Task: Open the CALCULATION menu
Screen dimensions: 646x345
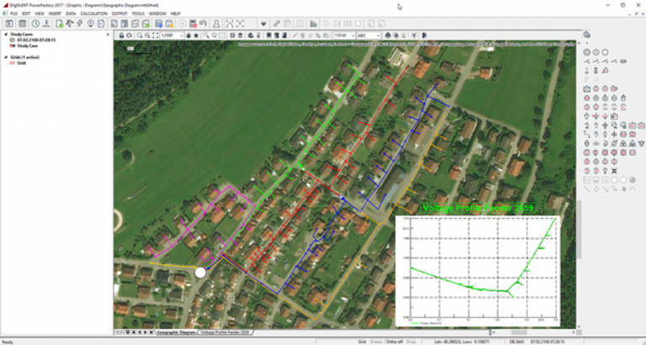Action: tap(92, 13)
